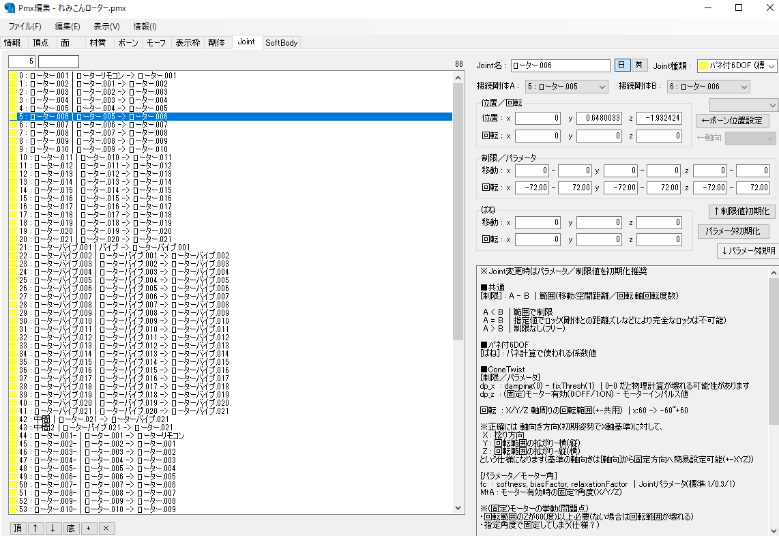Viewport: 779px width, 536px height.
Task: Move selected joint down with ↓ button
Action: click(x=53, y=528)
